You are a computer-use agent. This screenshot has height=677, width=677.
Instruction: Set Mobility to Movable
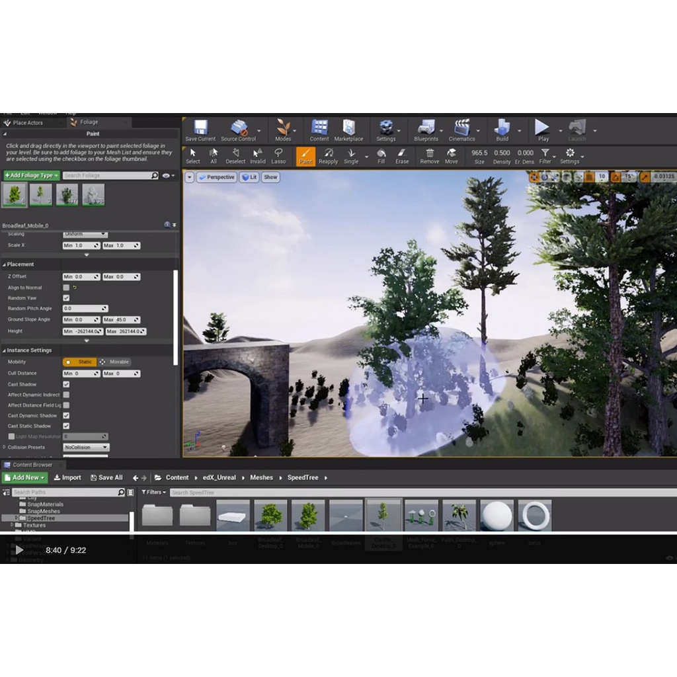pos(114,362)
